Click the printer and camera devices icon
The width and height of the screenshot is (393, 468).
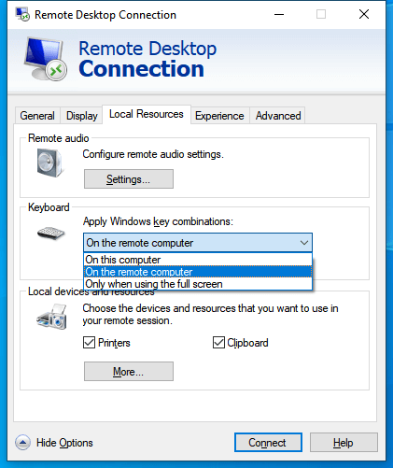51,318
